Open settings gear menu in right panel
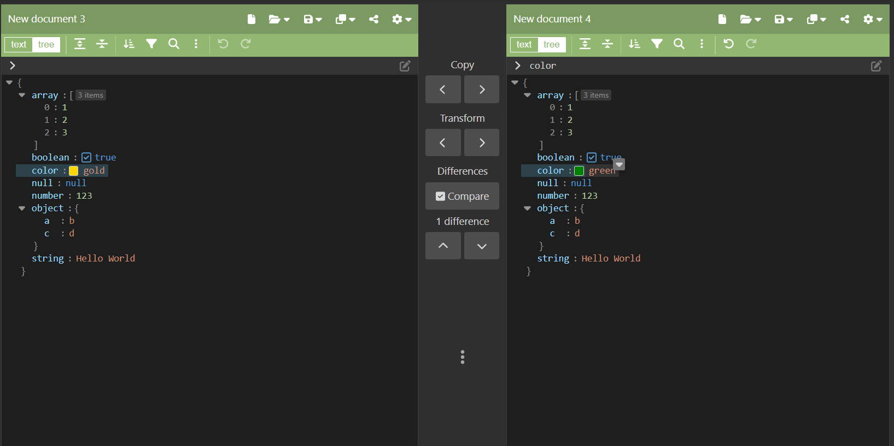894x446 pixels. coord(873,19)
